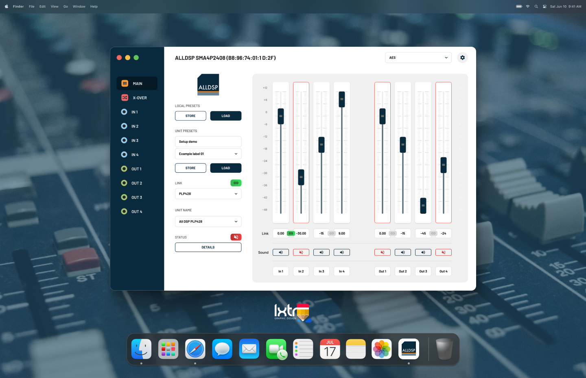Grab the Out 4 fader handle
The width and height of the screenshot is (586, 378).
[444, 165]
